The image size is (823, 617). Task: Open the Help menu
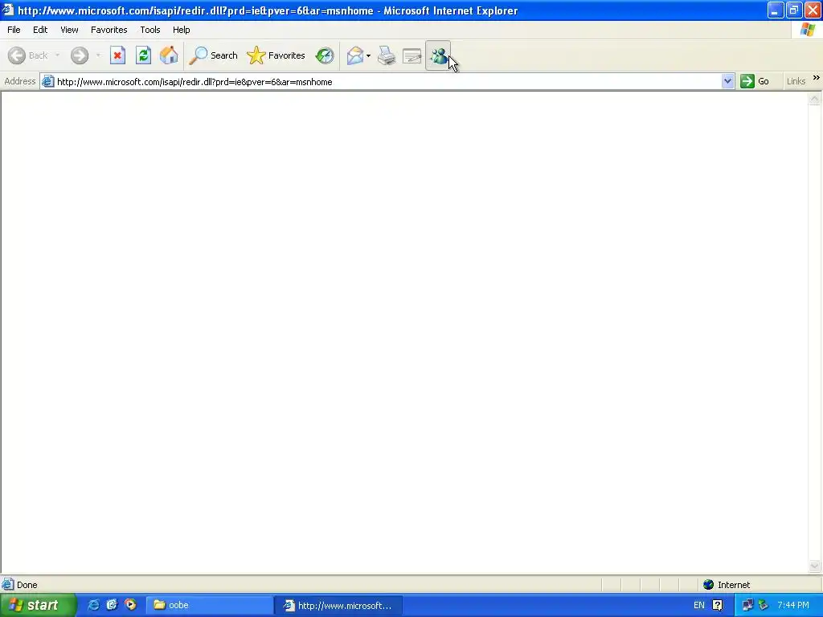(181, 30)
